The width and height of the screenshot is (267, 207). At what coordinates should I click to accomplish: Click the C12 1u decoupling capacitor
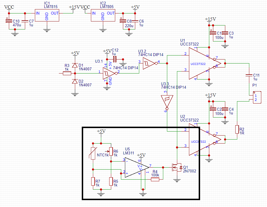(115, 59)
